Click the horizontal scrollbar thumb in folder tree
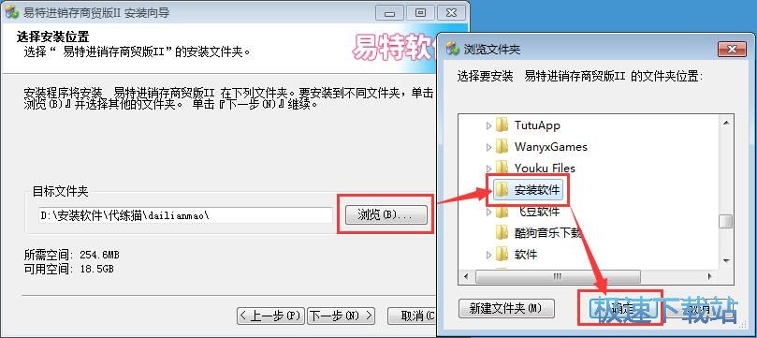 tap(558, 277)
